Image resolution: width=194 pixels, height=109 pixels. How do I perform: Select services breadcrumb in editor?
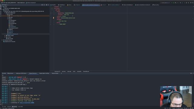click(x=64, y=71)
